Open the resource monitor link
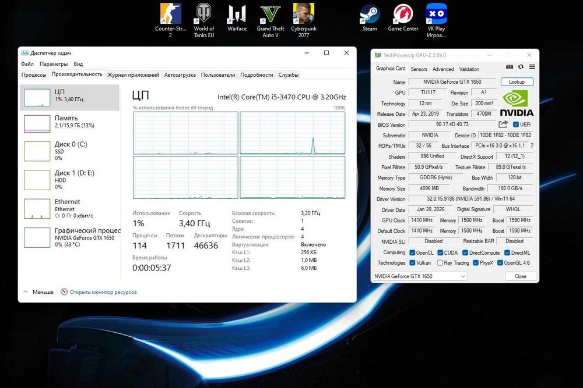Viewport: 583px width, 388px height. pyautogui.click(x=103, y=292)
